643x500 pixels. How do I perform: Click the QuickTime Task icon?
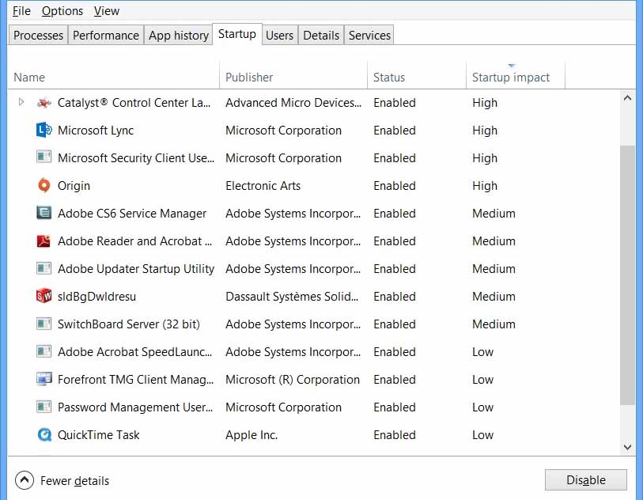44,434
